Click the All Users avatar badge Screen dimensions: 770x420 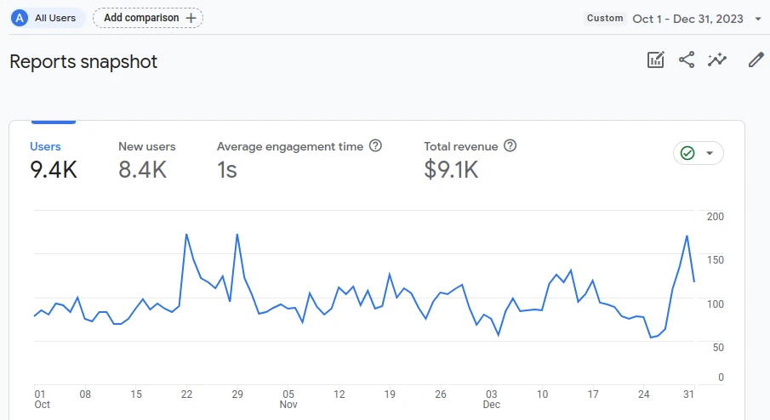[20, 18]
